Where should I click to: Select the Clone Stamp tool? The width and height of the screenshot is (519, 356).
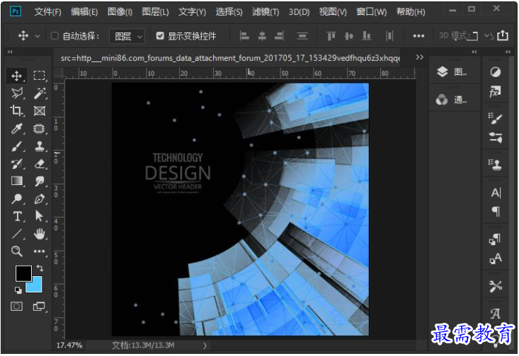pyautogui.click(x=40, y=146)
